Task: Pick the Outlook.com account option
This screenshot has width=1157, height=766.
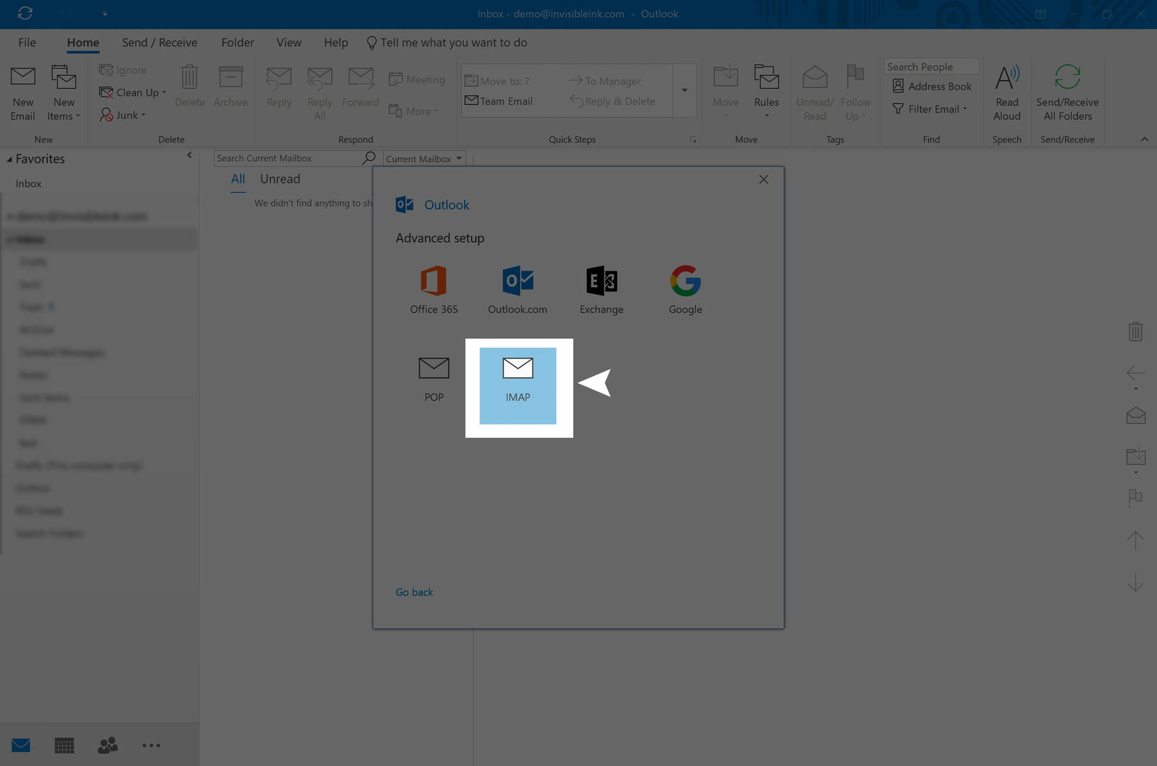Action: [x=517, y=290]
